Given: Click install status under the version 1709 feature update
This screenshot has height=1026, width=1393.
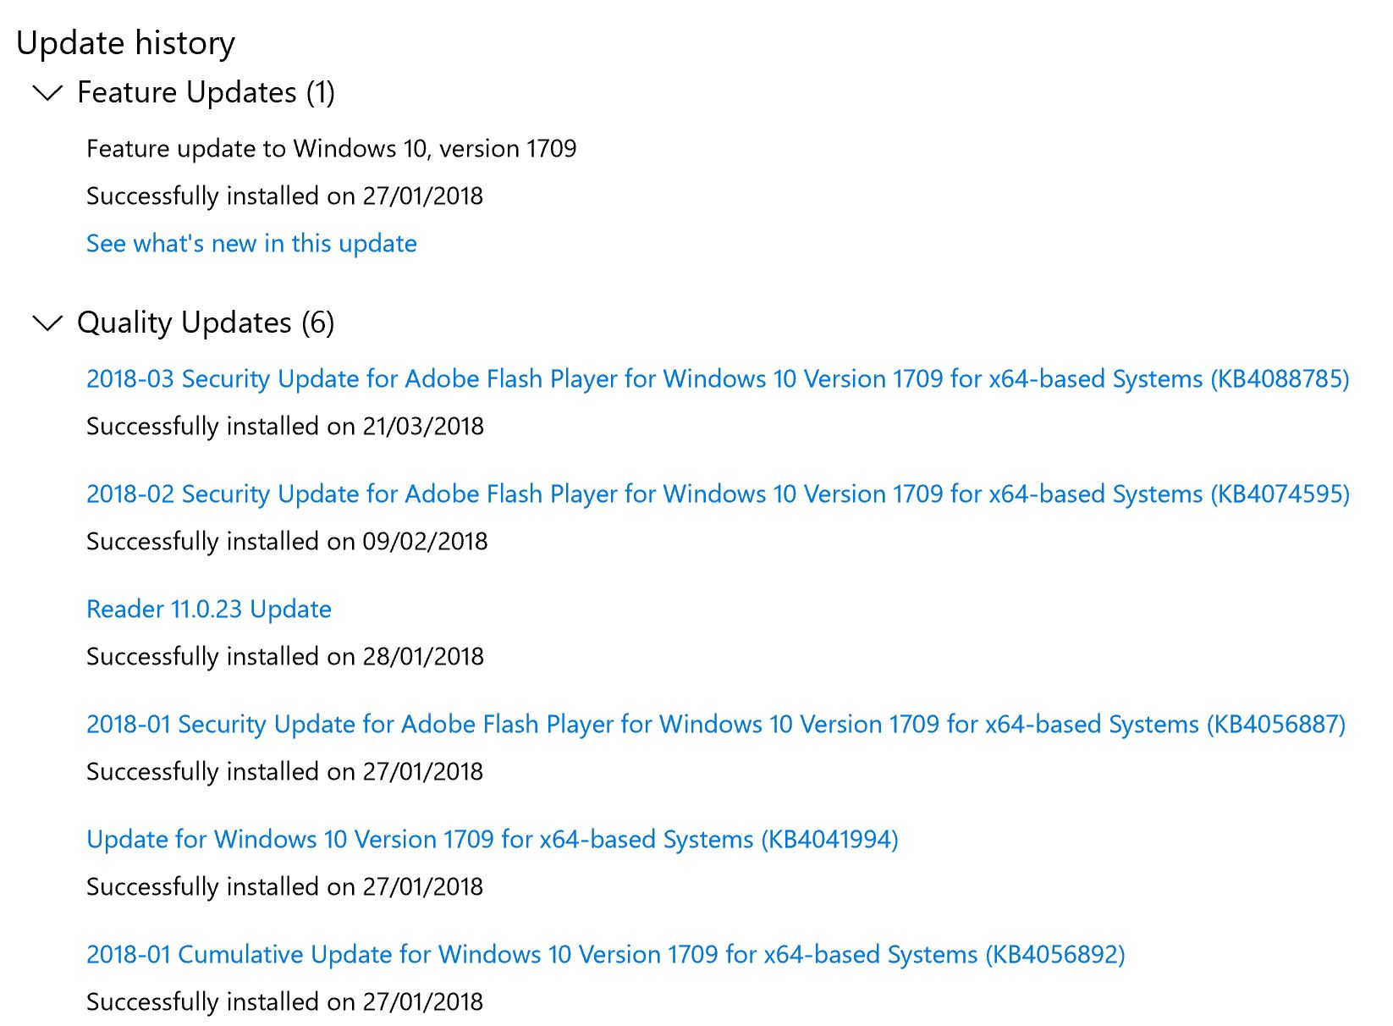Looking at the screenshot, I should click(284, 196).
